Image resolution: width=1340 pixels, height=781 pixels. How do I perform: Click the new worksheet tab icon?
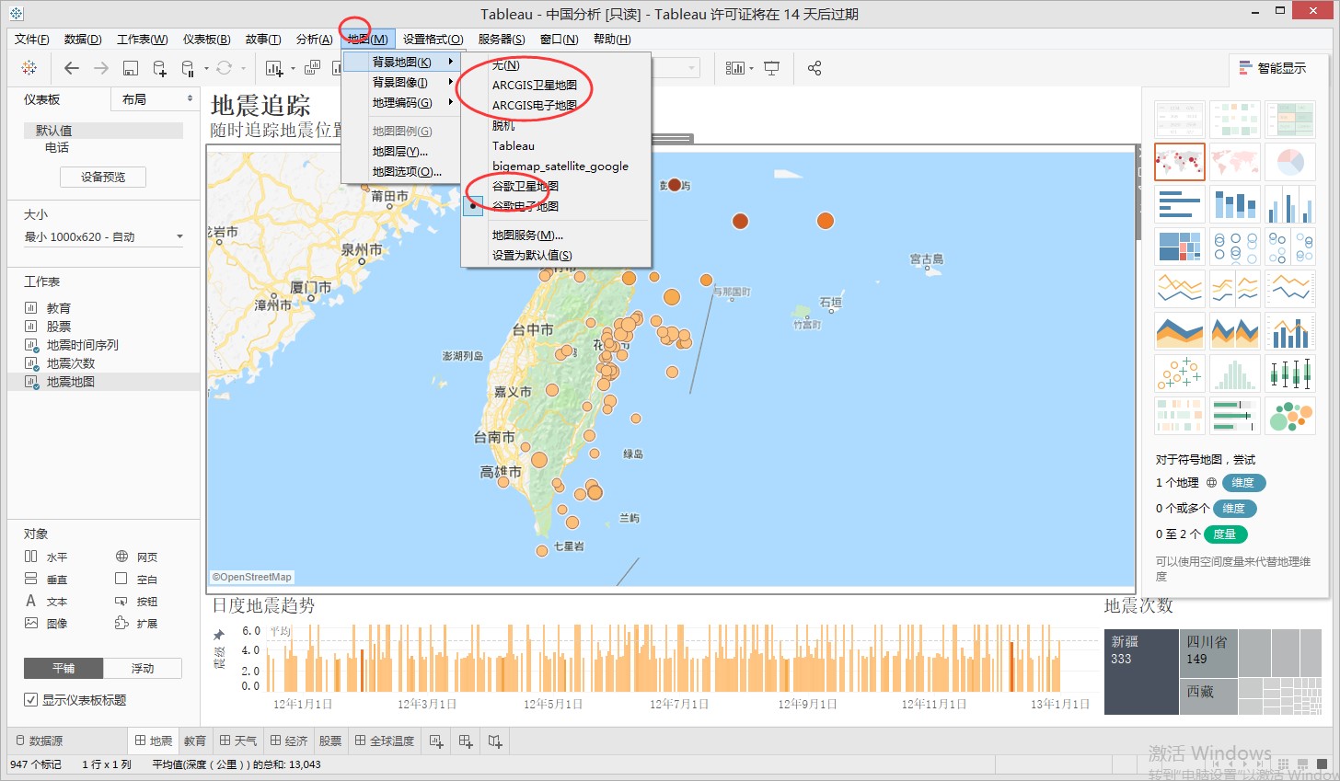coord(436,741)
